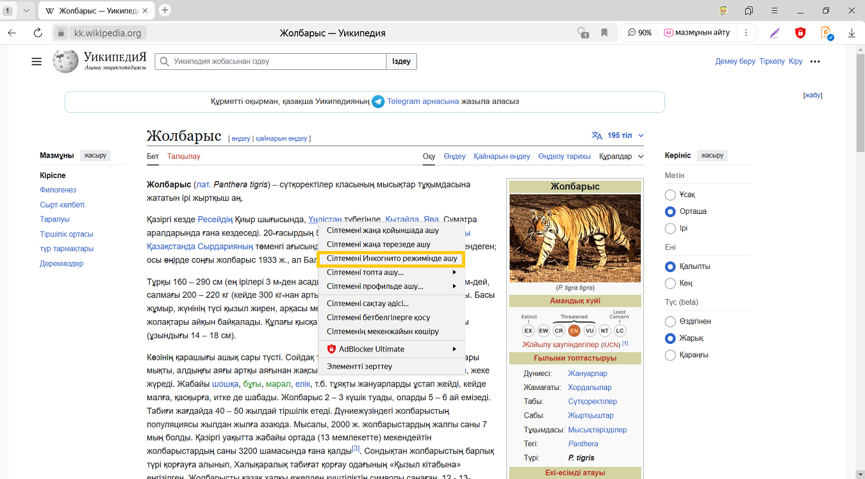Choose the Қараңғы color theme radio
The height and width of the screenshot is (479, 865).
[x=670, y=355]
